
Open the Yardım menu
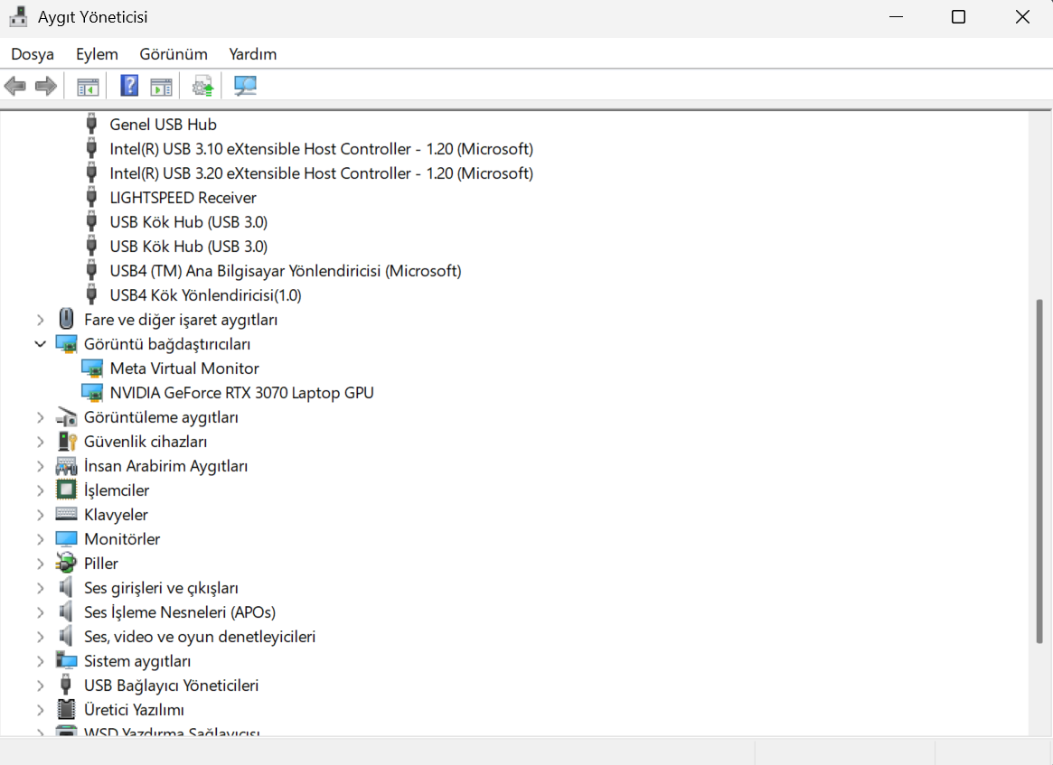tap(252, 53)
